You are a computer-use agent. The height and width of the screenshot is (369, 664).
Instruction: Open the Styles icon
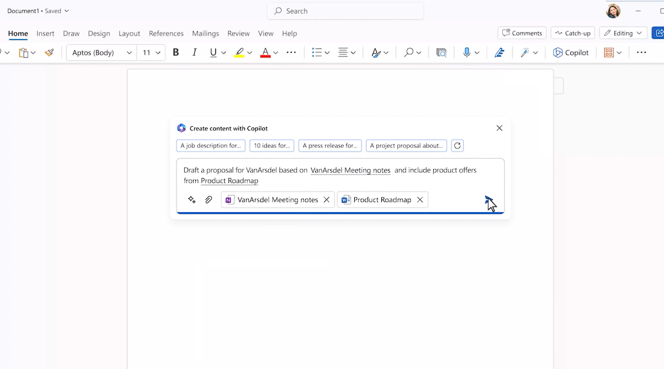[x=375, y=52]
